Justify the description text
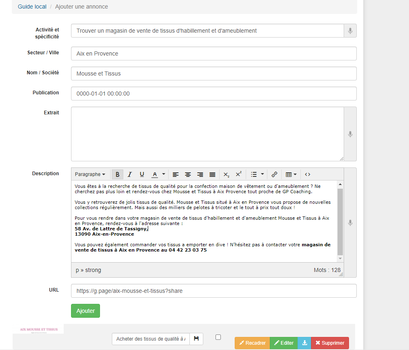 coord(212,174)
